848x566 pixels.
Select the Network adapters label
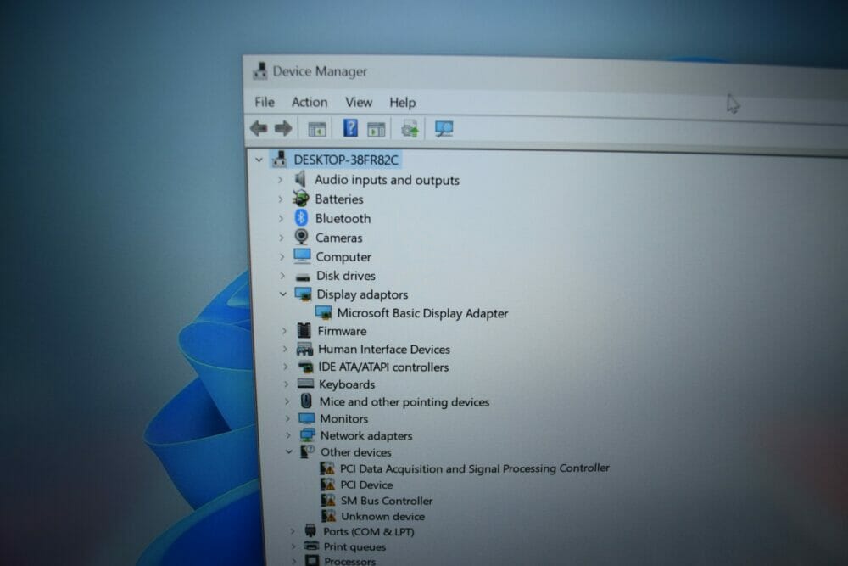pyautogui.click(x=366, y=435)
